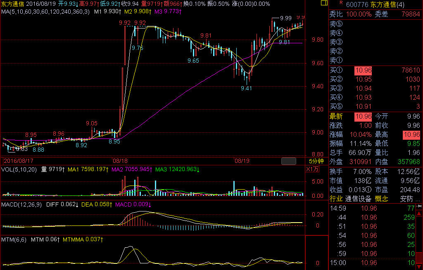The width and height of the screenshot is (423, 270).
Task: Click the X1万 volume unit box
Action: coord(312,169)
